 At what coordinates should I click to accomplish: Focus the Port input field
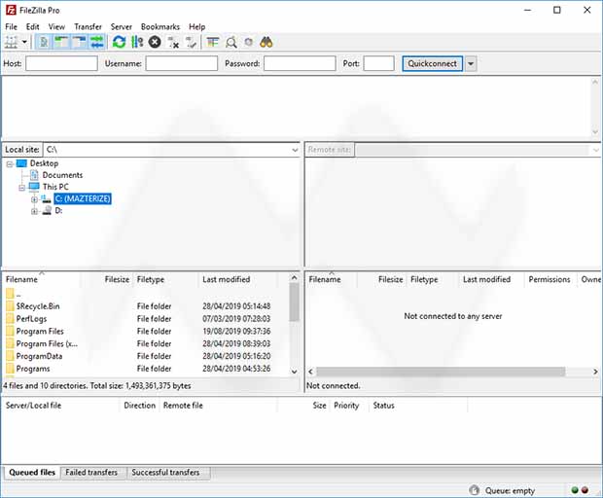tap(378, 63)
